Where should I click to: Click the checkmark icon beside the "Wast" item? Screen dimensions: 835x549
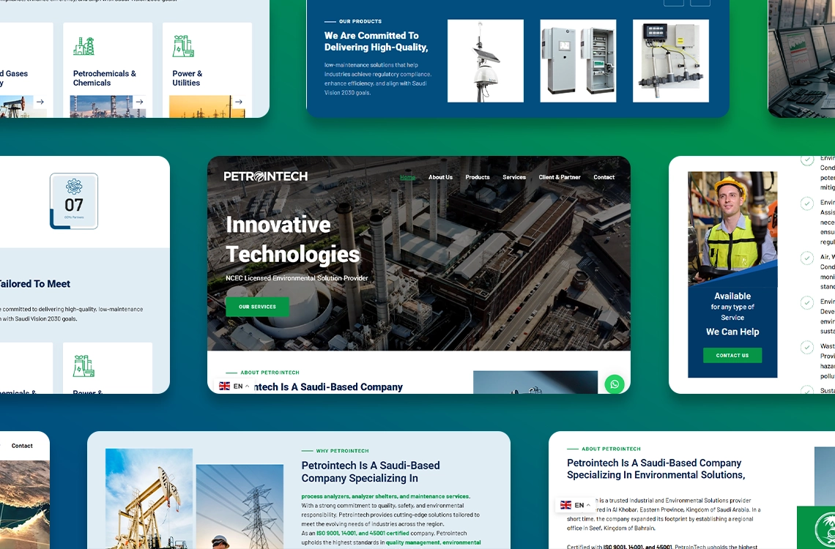coord(806,347)
